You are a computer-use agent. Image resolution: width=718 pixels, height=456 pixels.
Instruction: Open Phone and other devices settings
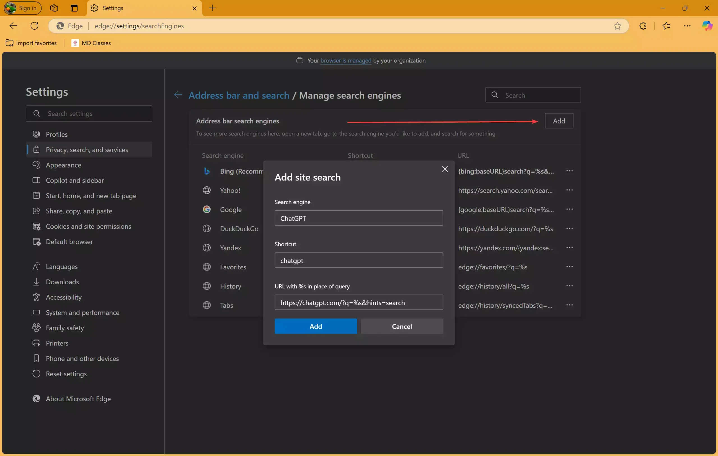coord(89,359)
